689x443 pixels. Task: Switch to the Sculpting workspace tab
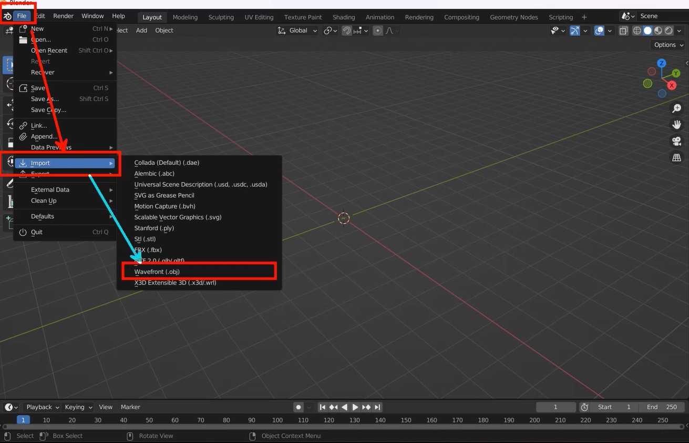221,17
